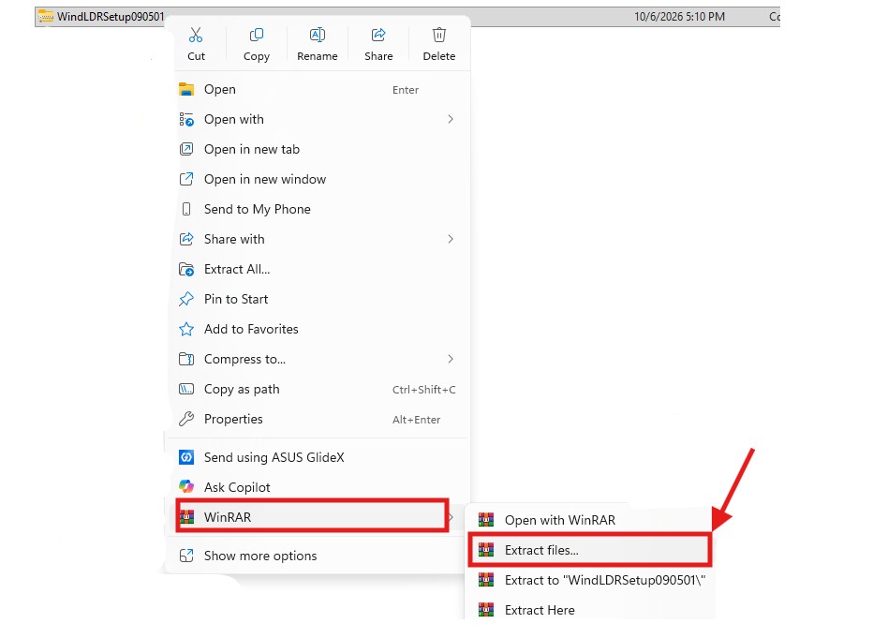873x638 pixels.
Task: Click the Cut scissors icon
Action: (196, 35)
